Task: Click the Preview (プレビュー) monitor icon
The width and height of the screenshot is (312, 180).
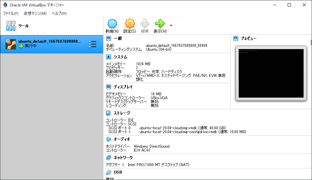Action: [235, 38]
